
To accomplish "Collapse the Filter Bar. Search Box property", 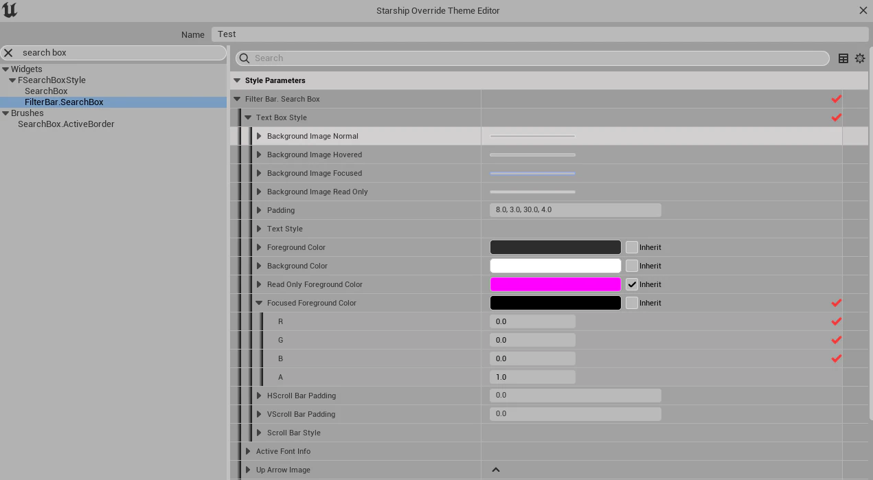I will click(237, 99).
